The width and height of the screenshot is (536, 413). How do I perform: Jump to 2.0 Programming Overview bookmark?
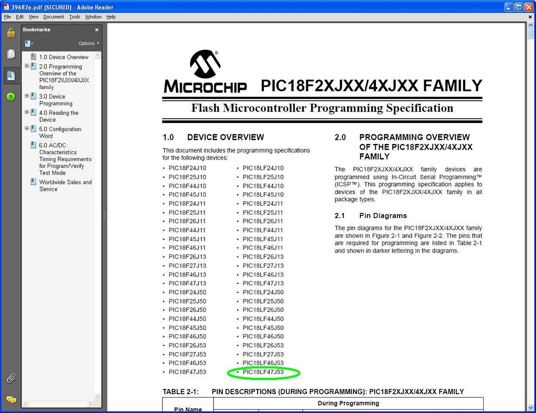[x=64, y=77]
